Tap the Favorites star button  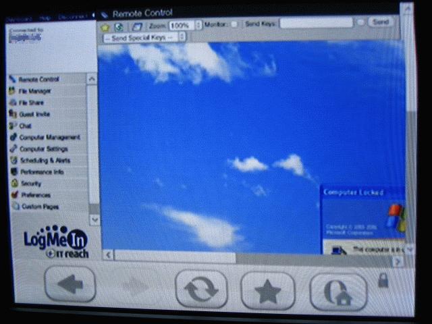267,291
